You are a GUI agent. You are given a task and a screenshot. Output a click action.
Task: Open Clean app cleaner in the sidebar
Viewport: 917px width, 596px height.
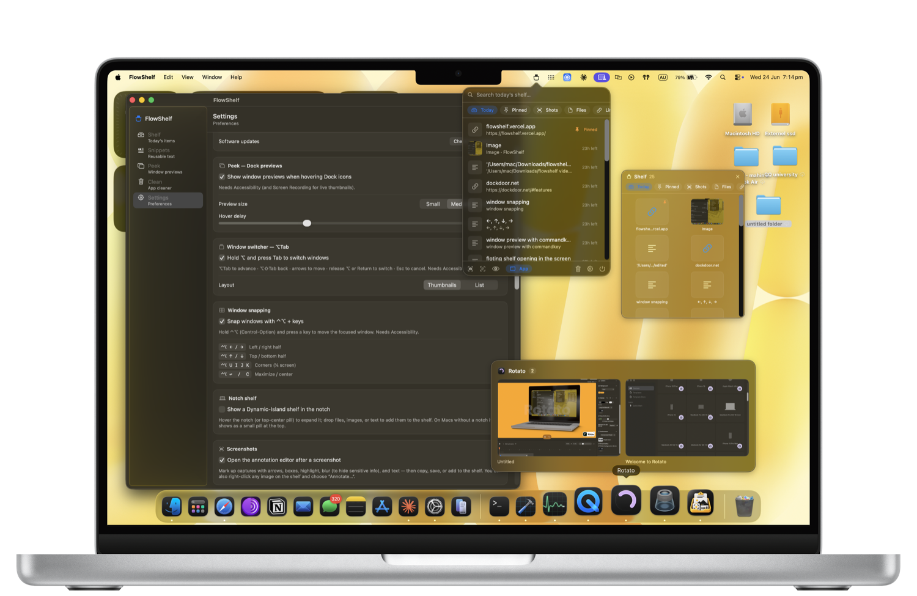(168, 185)
